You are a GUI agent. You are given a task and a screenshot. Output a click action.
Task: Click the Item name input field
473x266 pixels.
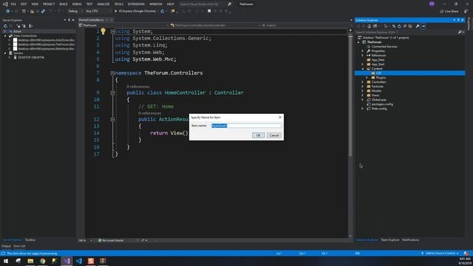pos(246,126)
